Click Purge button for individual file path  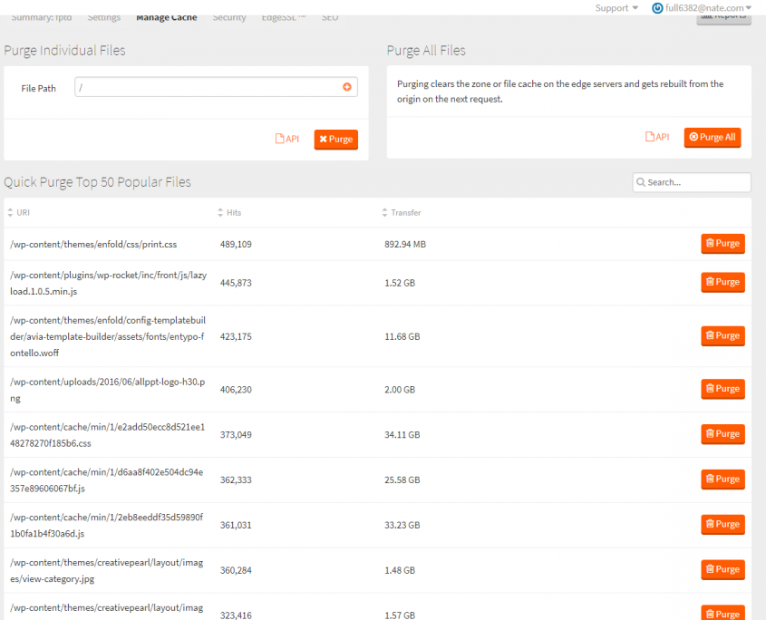(x=335, y=140)
